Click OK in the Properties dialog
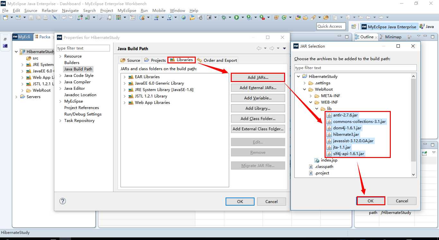Screen dimensions: 439x240 coord(240,201)
